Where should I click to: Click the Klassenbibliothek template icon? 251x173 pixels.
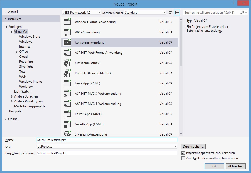[67, 63]
